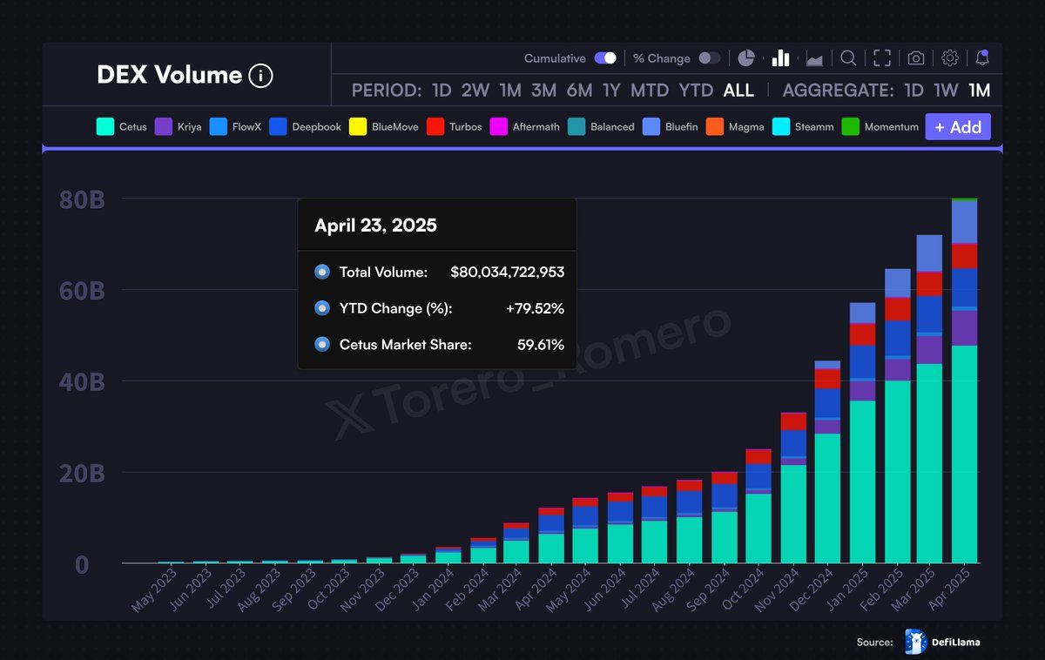Screen dimensions: 1045x660
Task: Toggle the FlowX legend swatch
Action: click(219, 127)
